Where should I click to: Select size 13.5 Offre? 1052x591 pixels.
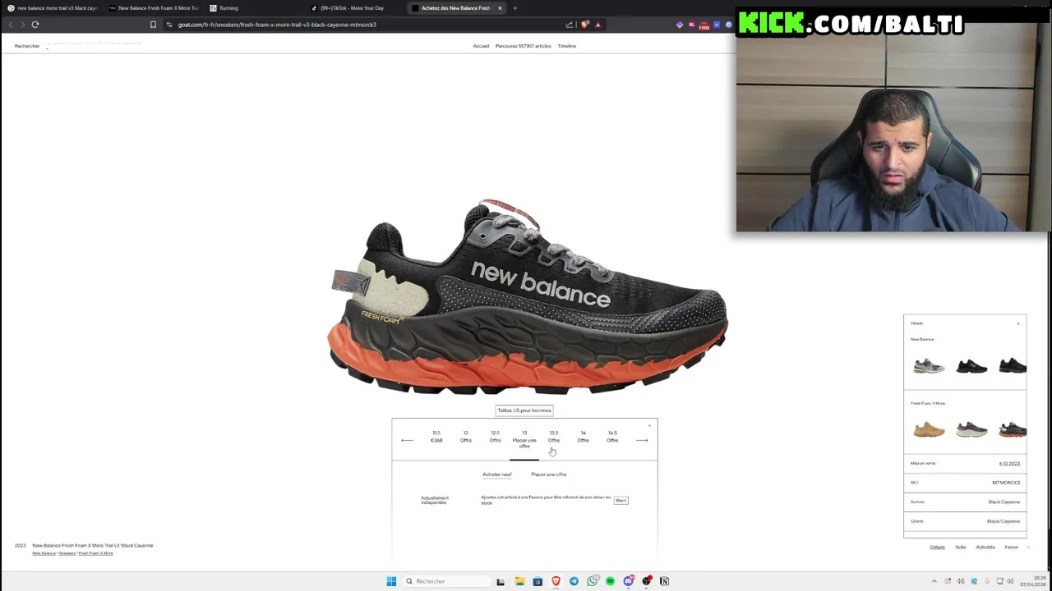(x=554, y=437)
